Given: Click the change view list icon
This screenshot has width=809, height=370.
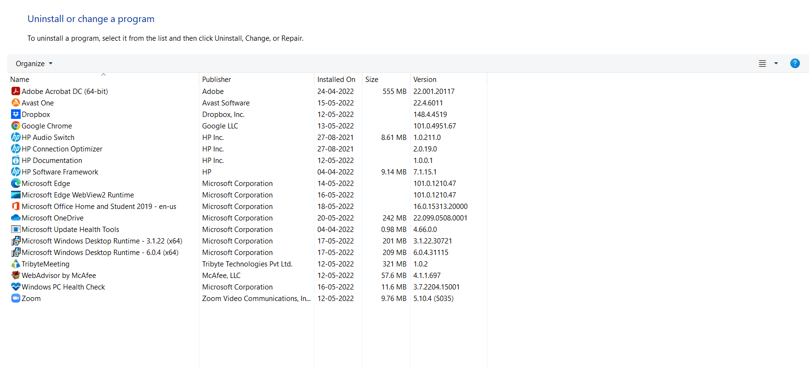Looking at the screenshot, I should [x=762, y=63].
